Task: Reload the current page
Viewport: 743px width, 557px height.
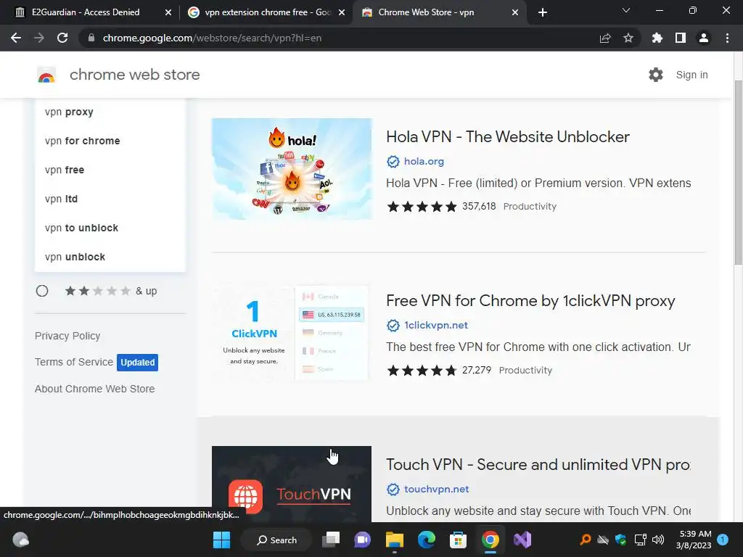Action: [x=62, y=38]
